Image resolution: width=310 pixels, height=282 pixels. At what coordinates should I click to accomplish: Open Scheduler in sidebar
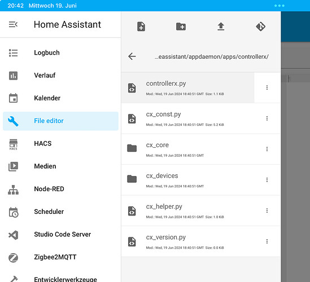point(60,211)
